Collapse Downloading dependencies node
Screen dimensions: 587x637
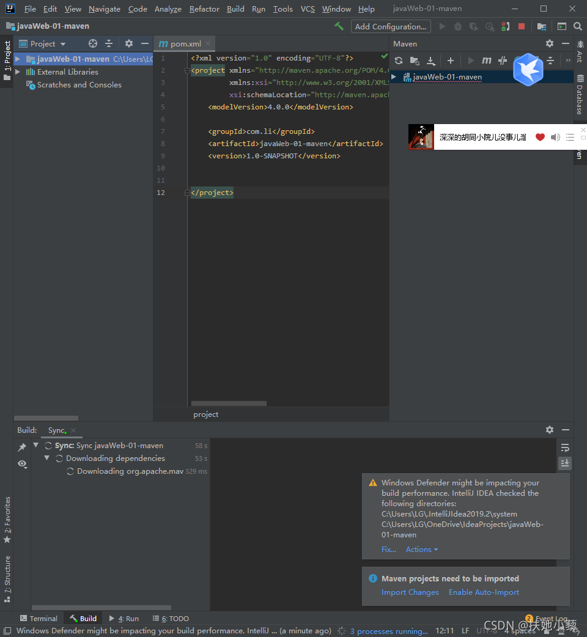(x=47, y=458)
